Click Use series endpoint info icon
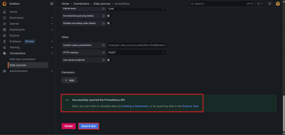 pos(104,60)
